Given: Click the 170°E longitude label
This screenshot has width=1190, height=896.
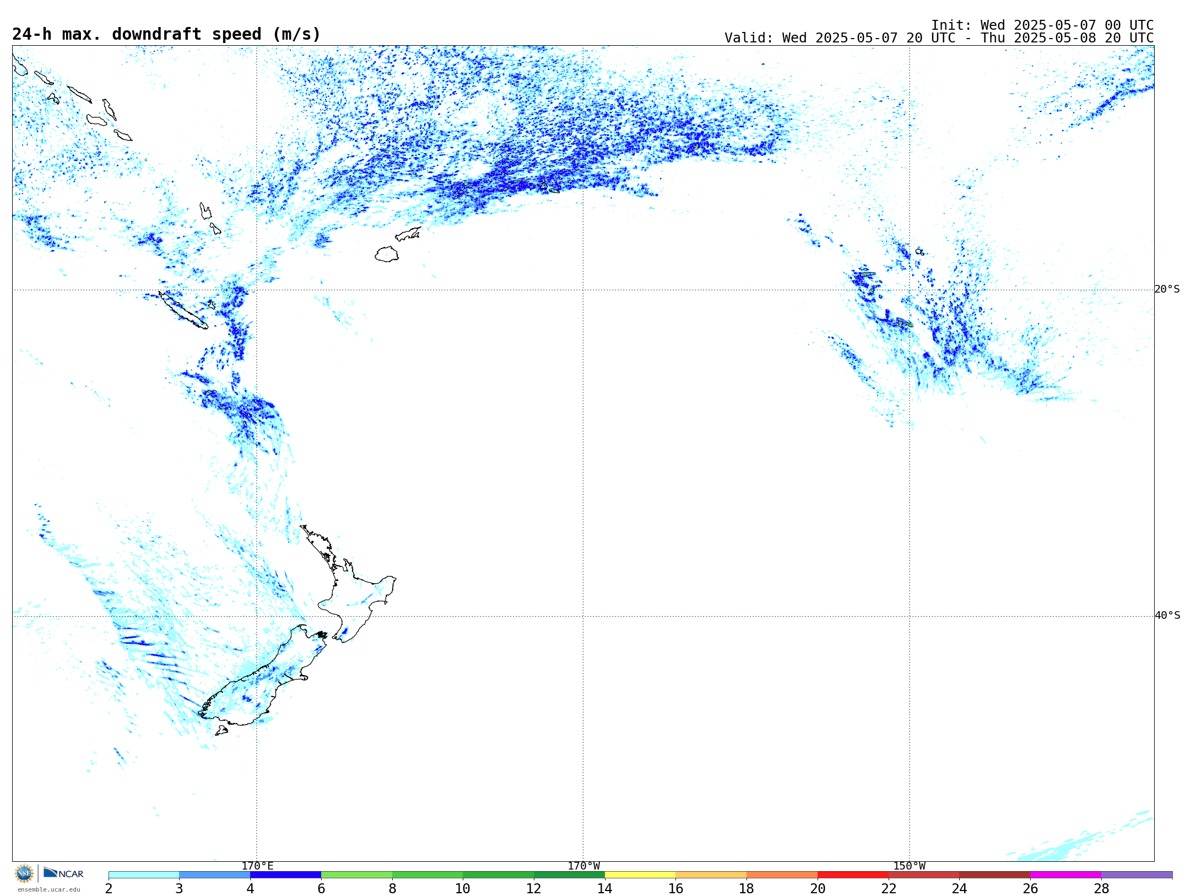Looking at the screenshot, I should click(257, 866).
